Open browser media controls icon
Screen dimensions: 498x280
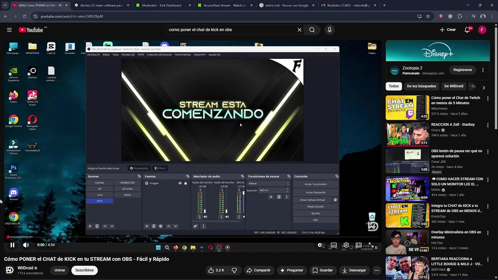click(473, 16)
